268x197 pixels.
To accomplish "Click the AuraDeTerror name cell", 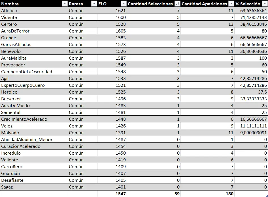I will (34, 31).
